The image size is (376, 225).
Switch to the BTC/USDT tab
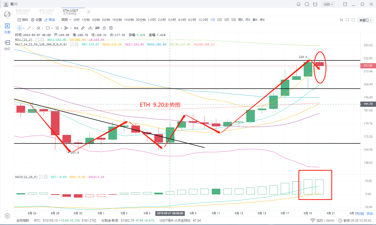click(x=47, y=12)
